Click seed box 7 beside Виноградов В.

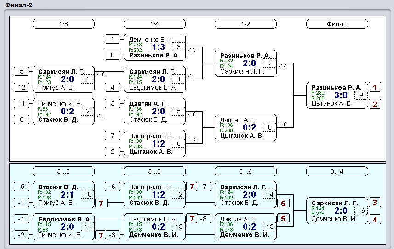(112, 136)
